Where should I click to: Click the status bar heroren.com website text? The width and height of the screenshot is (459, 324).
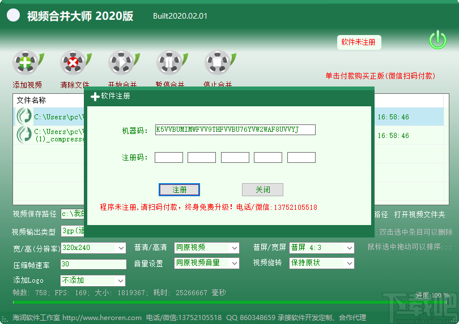tap(102, 318)
